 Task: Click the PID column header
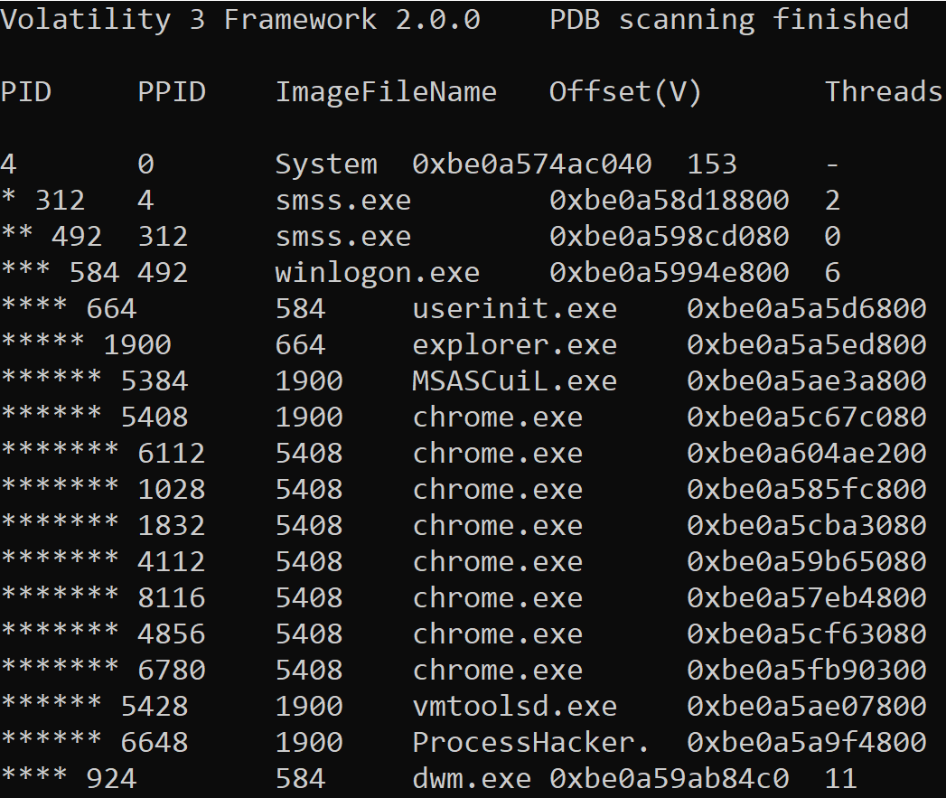25,91
